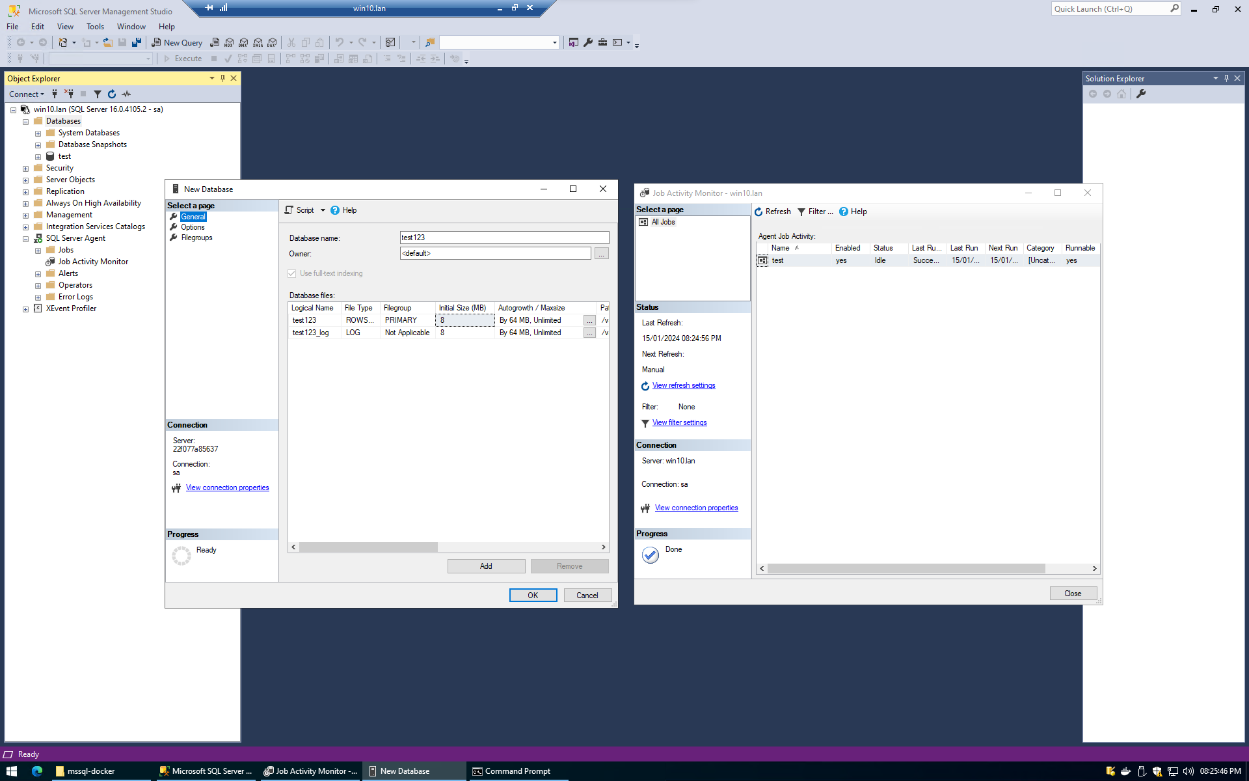Click the Add button for database files
Screen dimensions: 1249x781
click(x=486, y=566)
